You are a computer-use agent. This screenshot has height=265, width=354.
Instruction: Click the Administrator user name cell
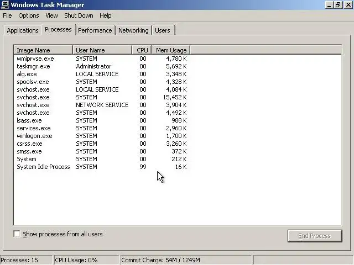(93, 66)
